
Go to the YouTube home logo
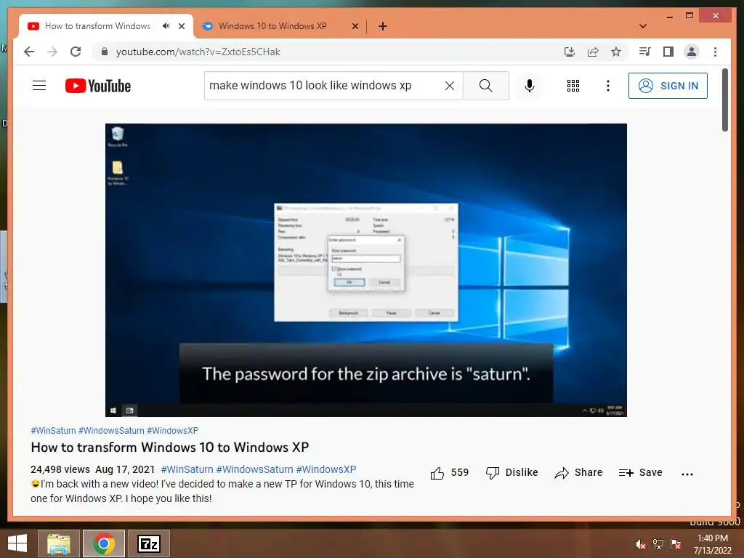(x=98, y=86)
